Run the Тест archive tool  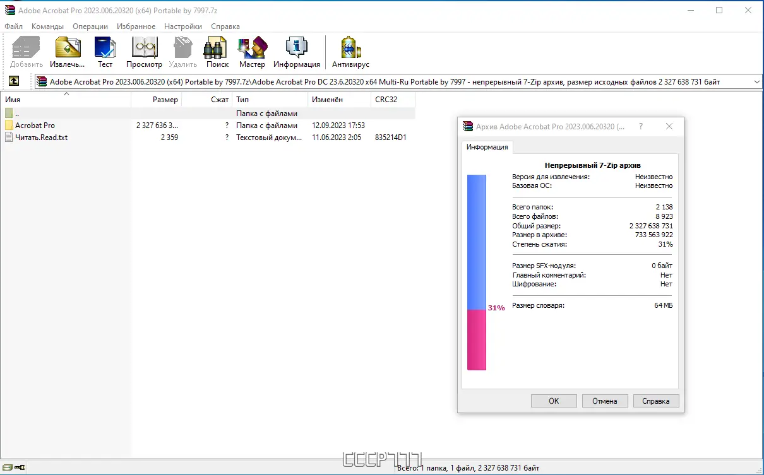105,52
